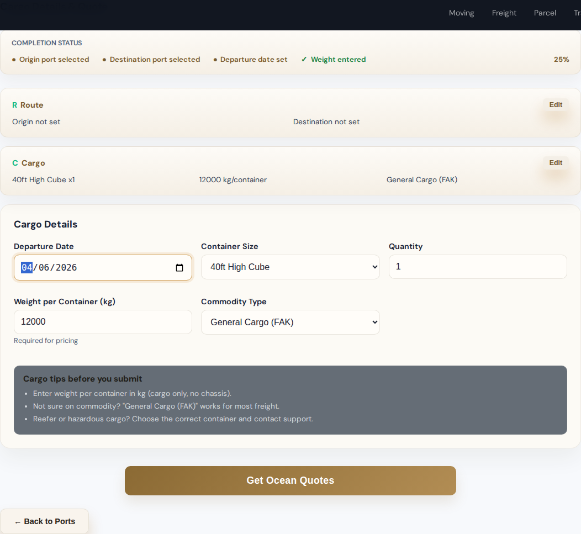Expand the Container Size dropdown

[x=290, y=267]
